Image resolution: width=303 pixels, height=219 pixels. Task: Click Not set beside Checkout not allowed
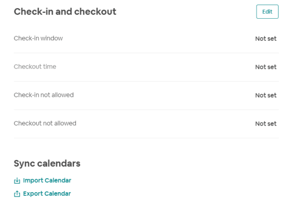[266, 124]
